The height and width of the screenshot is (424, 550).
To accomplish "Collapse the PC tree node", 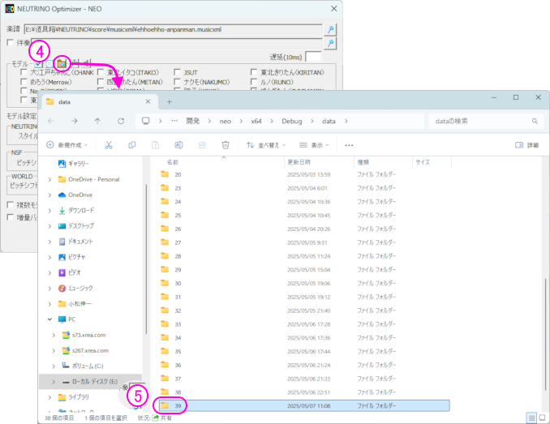I will (x=49, y=319).
